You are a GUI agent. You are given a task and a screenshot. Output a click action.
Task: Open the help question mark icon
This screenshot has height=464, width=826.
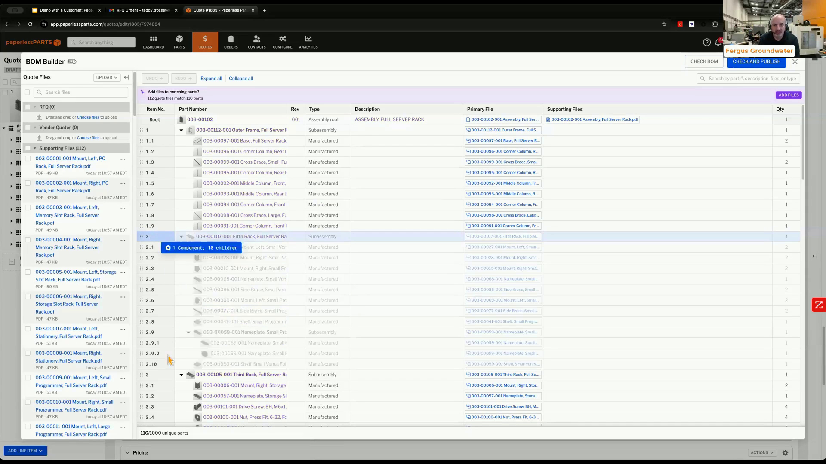[706, 42]
